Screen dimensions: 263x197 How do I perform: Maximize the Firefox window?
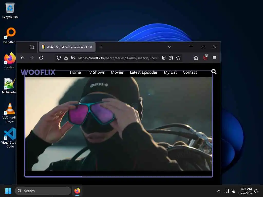pos(203,47)
